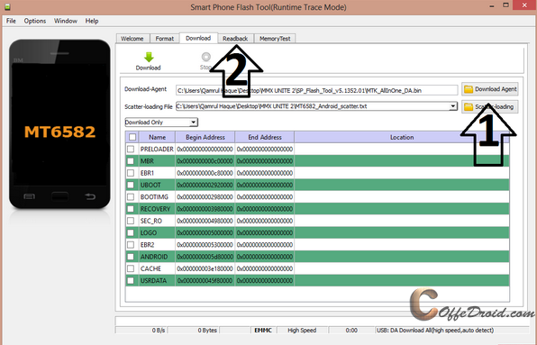Check the USRDATA partition checkbox

131,281
